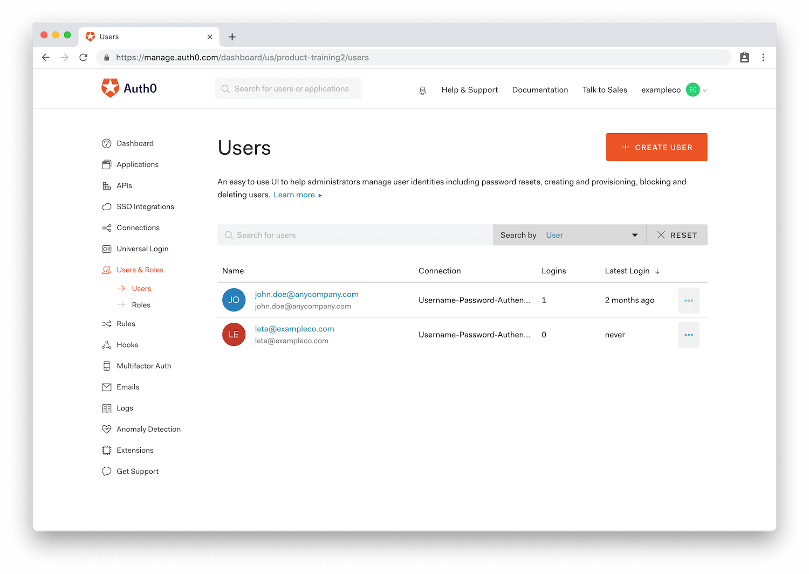The image size is (809, 574).
Task: Open Help & Support link
Action: 470,90
